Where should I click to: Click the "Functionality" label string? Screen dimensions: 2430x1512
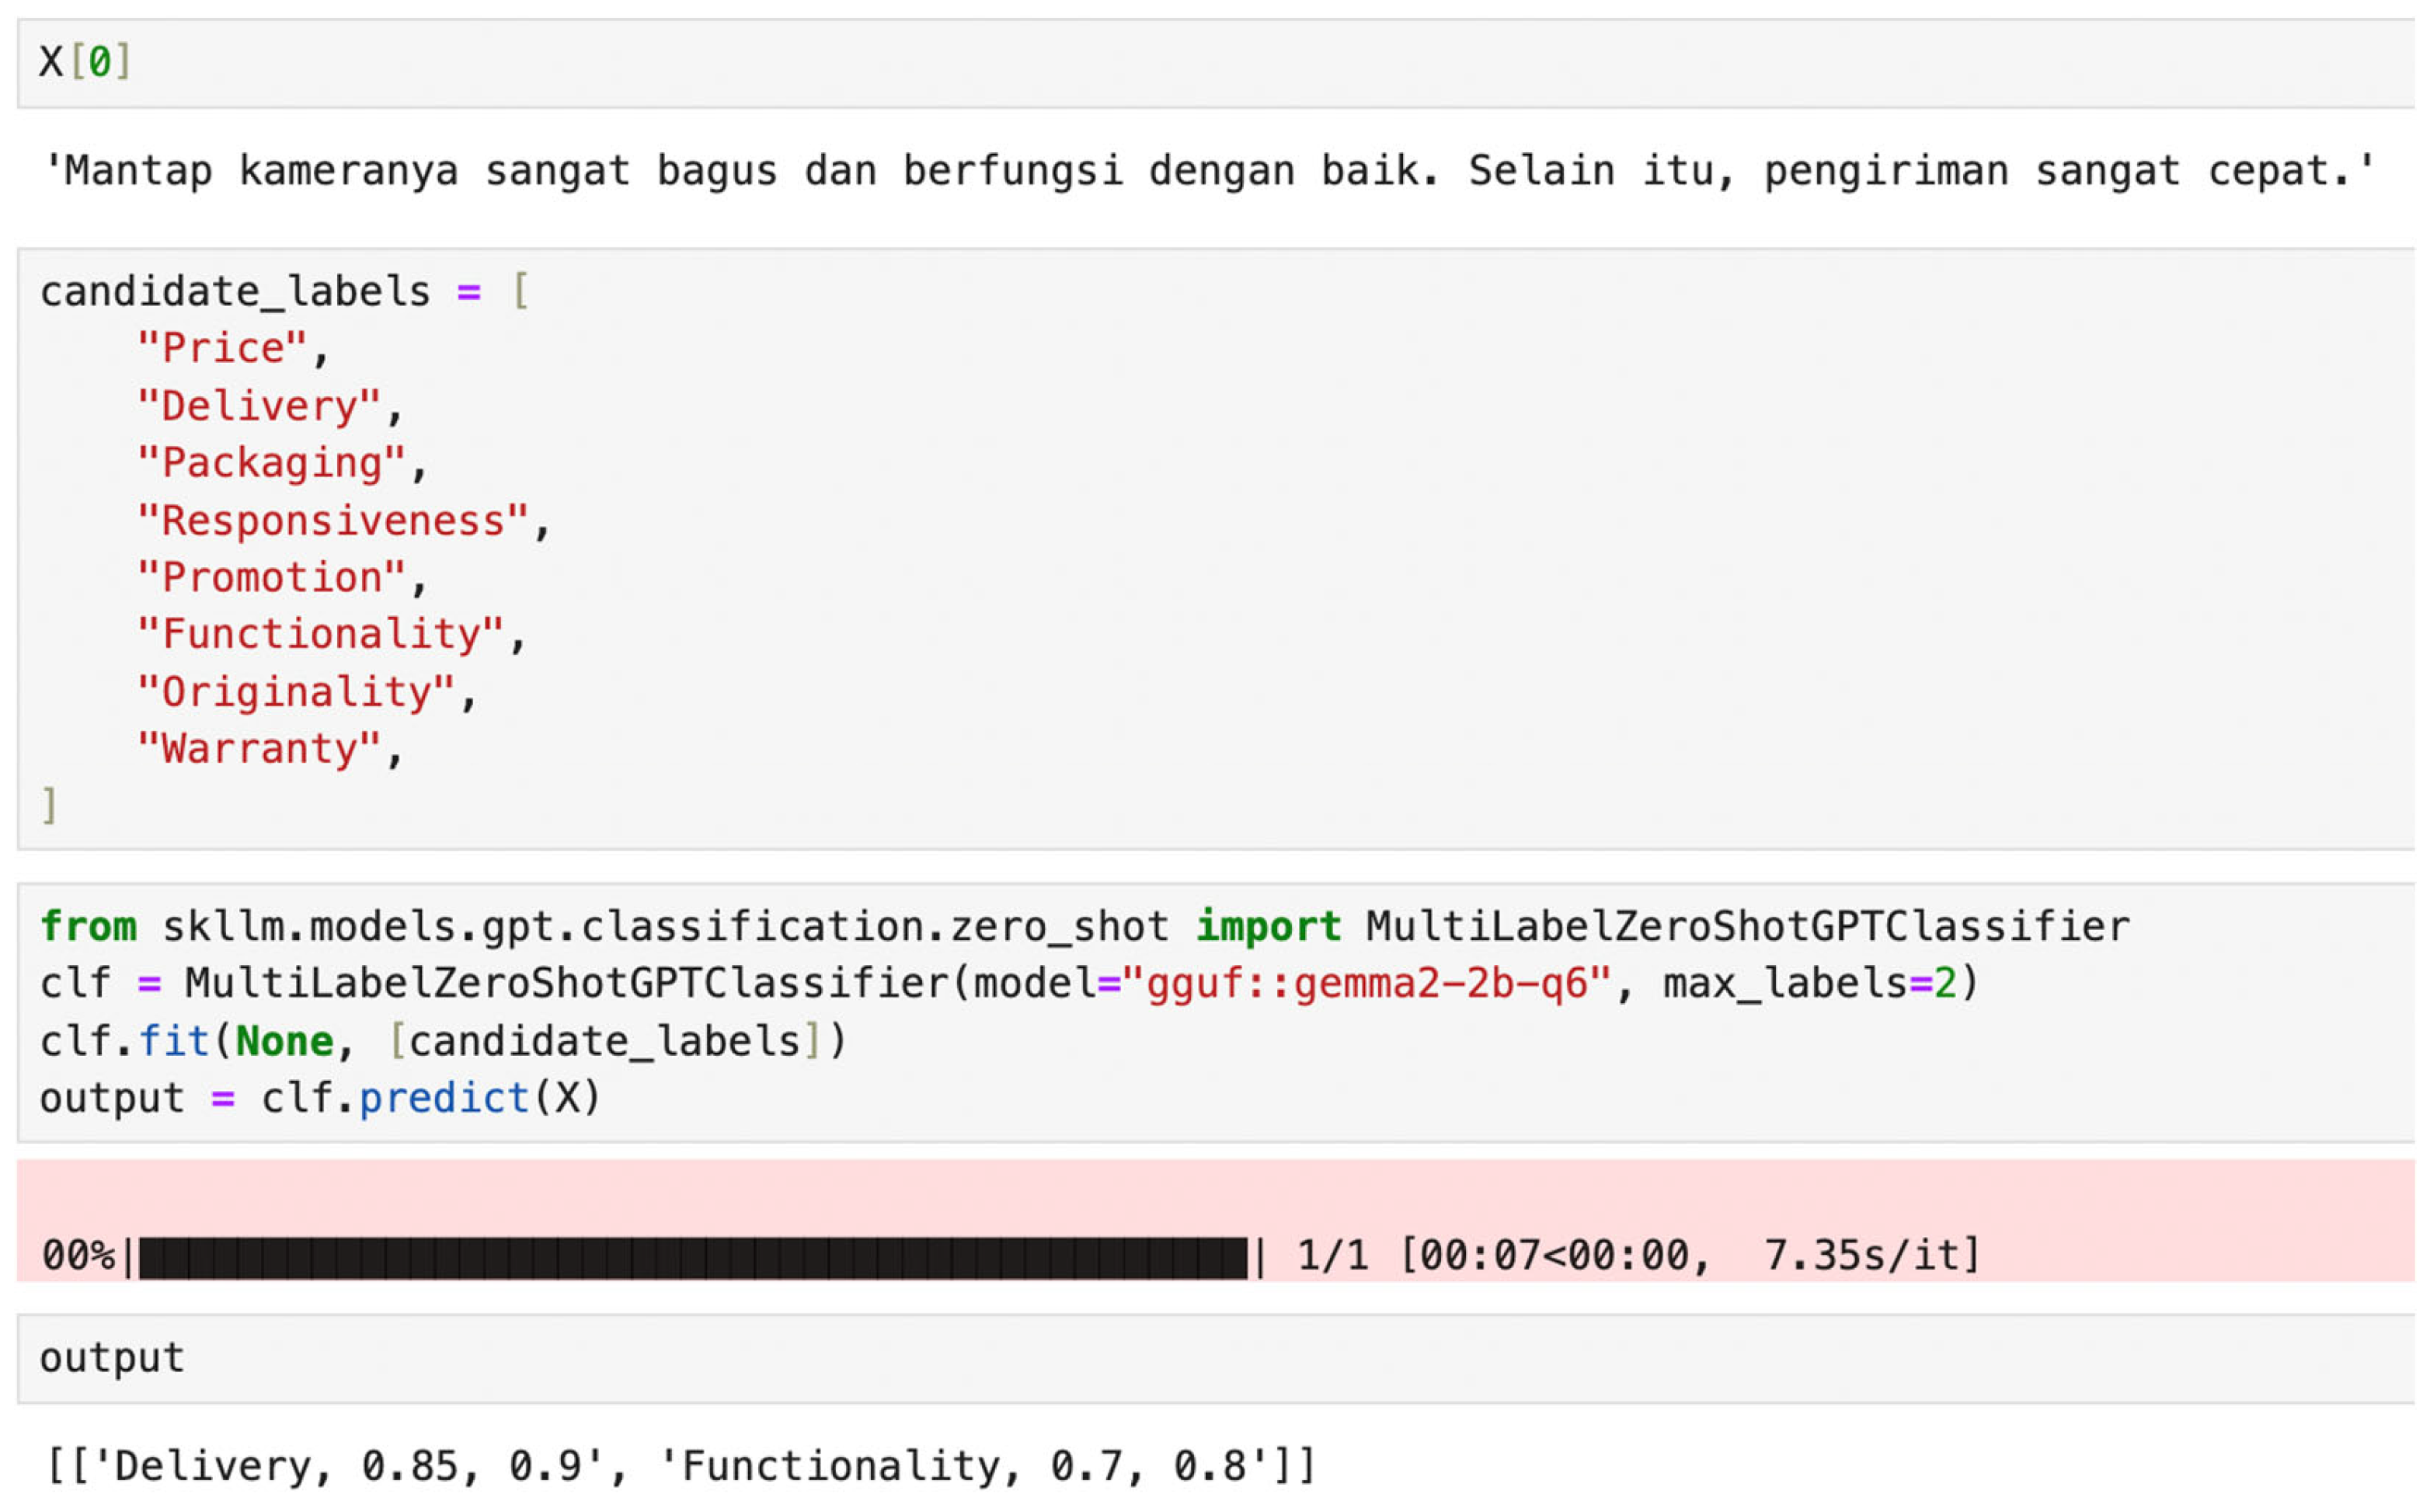[x=320, y=635]
